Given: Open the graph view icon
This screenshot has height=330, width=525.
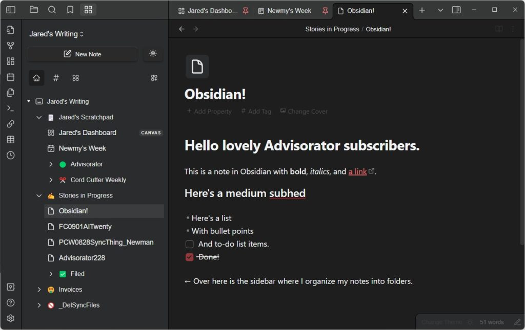Looking at the screenshot, I should click(10, 45).
